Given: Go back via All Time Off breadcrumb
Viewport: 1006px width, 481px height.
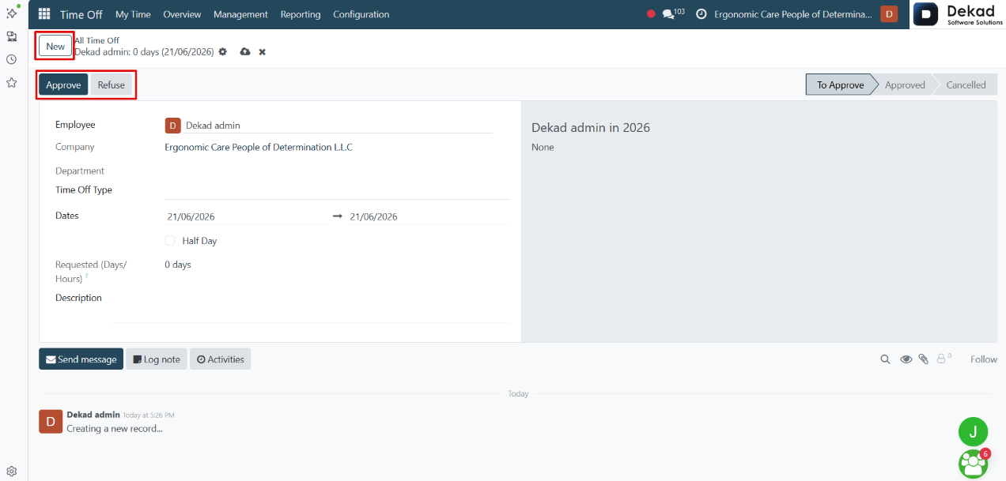Looking at the screenshot, I should coord(96,40).
